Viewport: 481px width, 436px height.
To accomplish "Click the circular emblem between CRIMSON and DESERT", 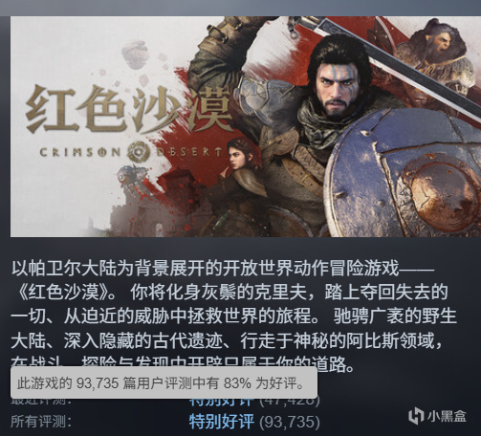I will point(140,152).
